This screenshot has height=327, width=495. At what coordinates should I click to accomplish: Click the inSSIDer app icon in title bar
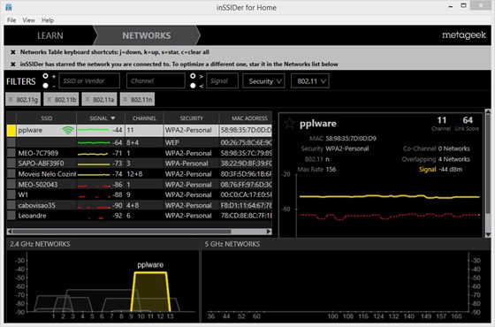click(x=9, y=7)
